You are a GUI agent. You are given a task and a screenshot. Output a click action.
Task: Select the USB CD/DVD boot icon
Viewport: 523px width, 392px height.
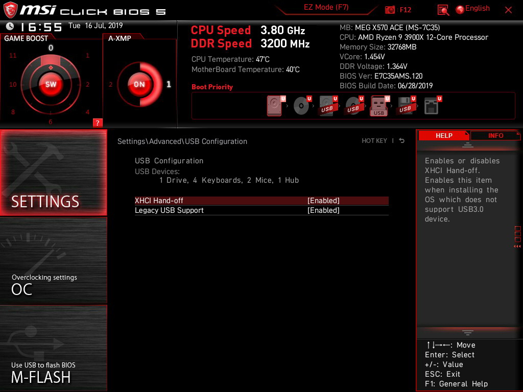(x=354, y=106)
